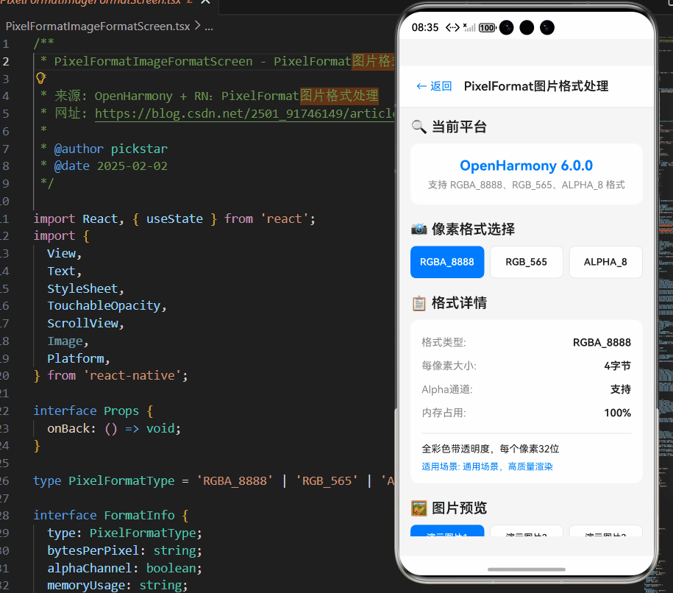Tap the home indicator bar at phone bottom
The width and height of the screenshot is (673, 593).
[x=526, y=569]
